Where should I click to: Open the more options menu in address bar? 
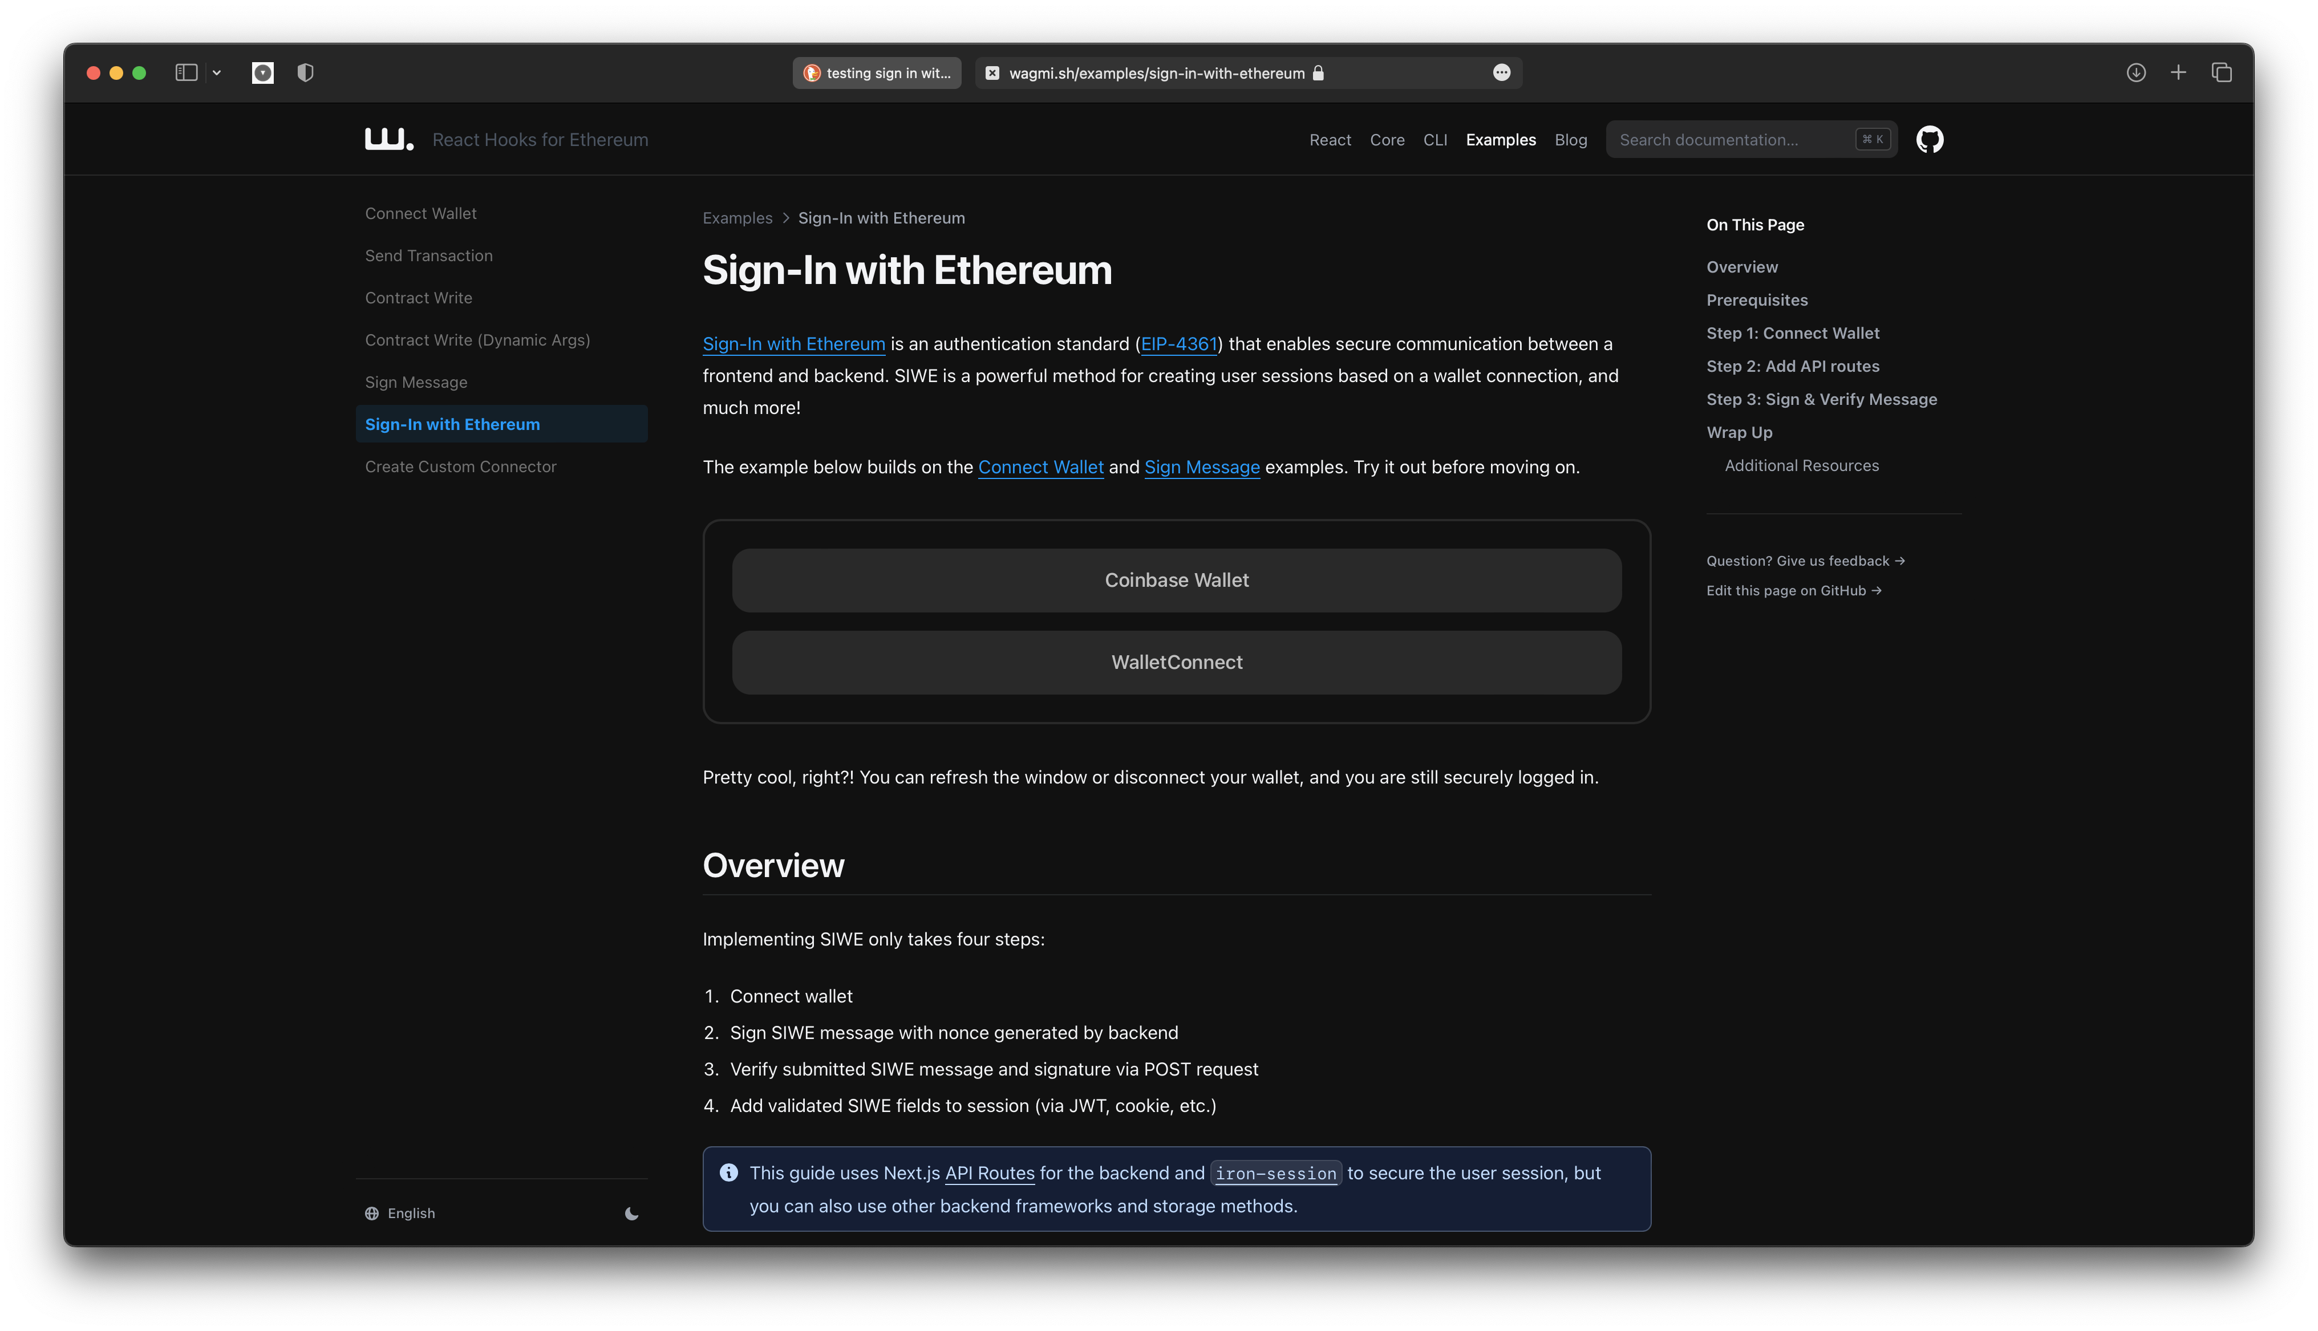click(x=1502, y=72)
